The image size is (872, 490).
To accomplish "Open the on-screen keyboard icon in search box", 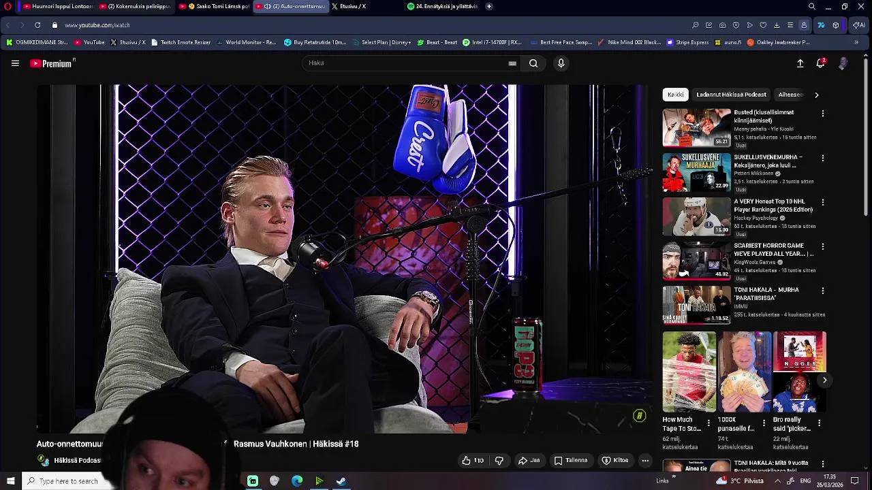I will tap(512, 63).
